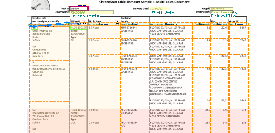
Task: Click size value "55,21"
Action: [x=225, y=100]
